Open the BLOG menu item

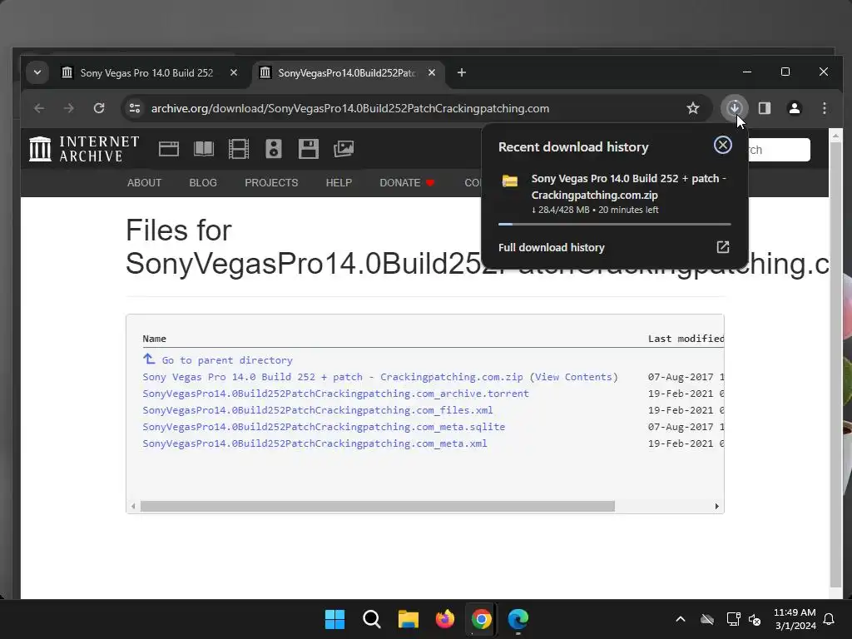[x=203, y=182]
